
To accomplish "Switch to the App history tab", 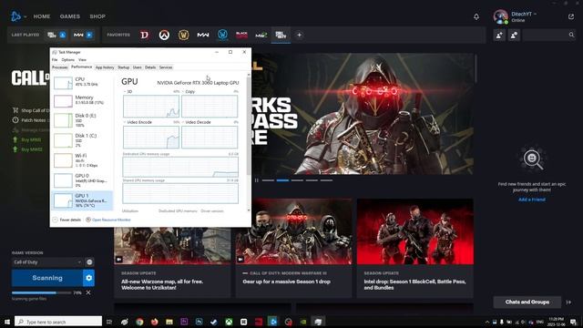I will [x=105, y=67].
